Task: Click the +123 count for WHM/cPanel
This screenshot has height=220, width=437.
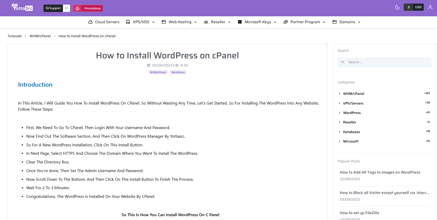Action: pos(427,93)
